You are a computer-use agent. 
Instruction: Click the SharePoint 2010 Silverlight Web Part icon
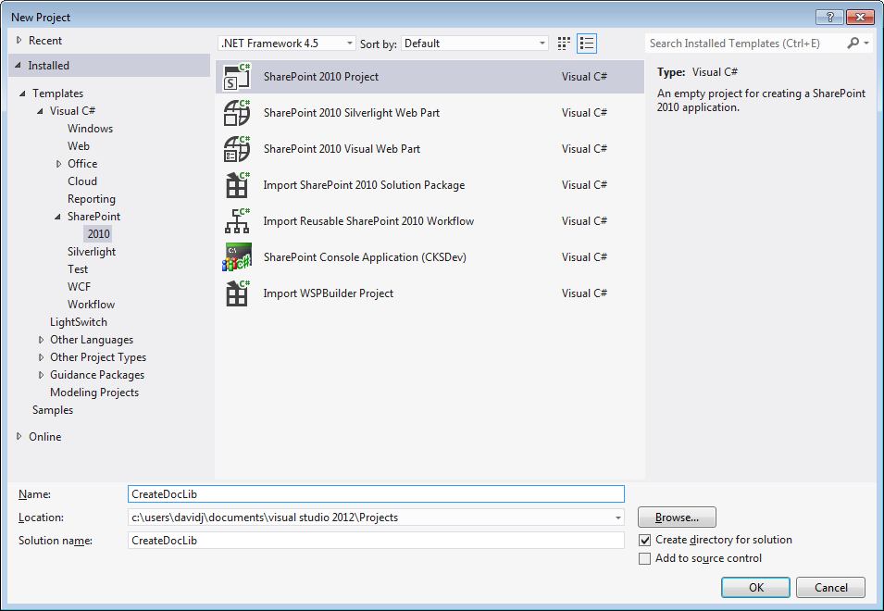point(237,113)
